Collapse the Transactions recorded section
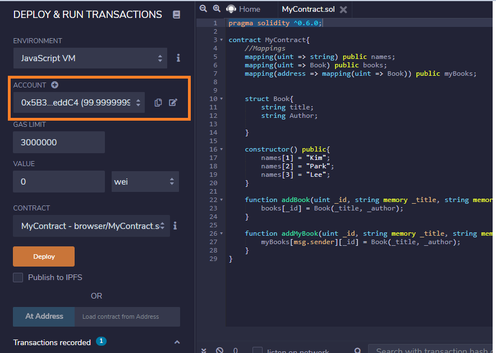 point(177,342)
